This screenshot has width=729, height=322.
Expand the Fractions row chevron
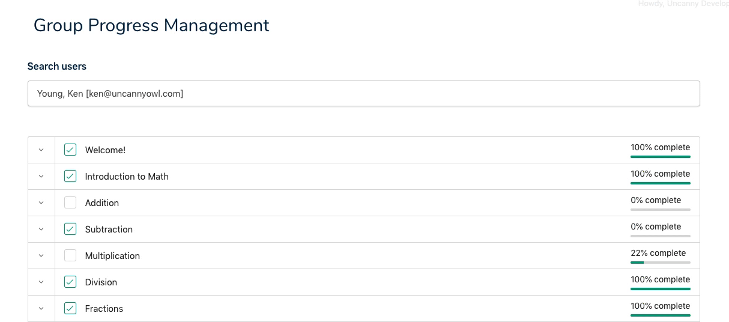tap(41, 309)
